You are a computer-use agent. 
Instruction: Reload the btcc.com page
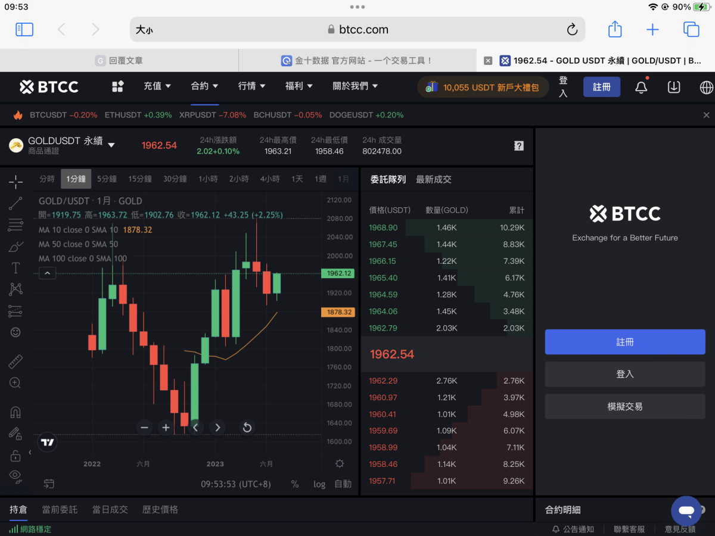571,30
